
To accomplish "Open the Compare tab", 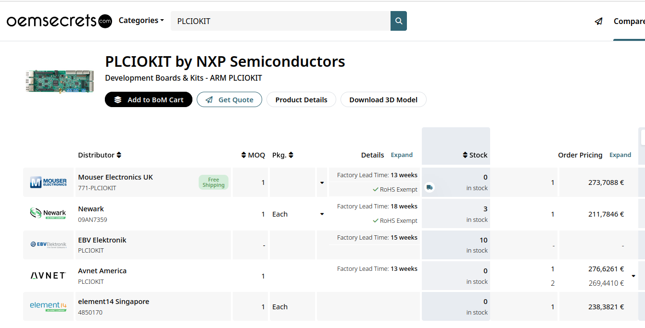I will tap(629, 21).
